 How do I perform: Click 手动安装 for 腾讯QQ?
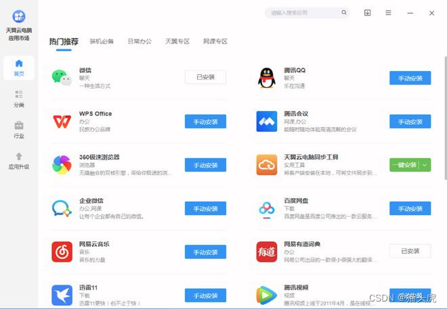click(x=410, y=78)
